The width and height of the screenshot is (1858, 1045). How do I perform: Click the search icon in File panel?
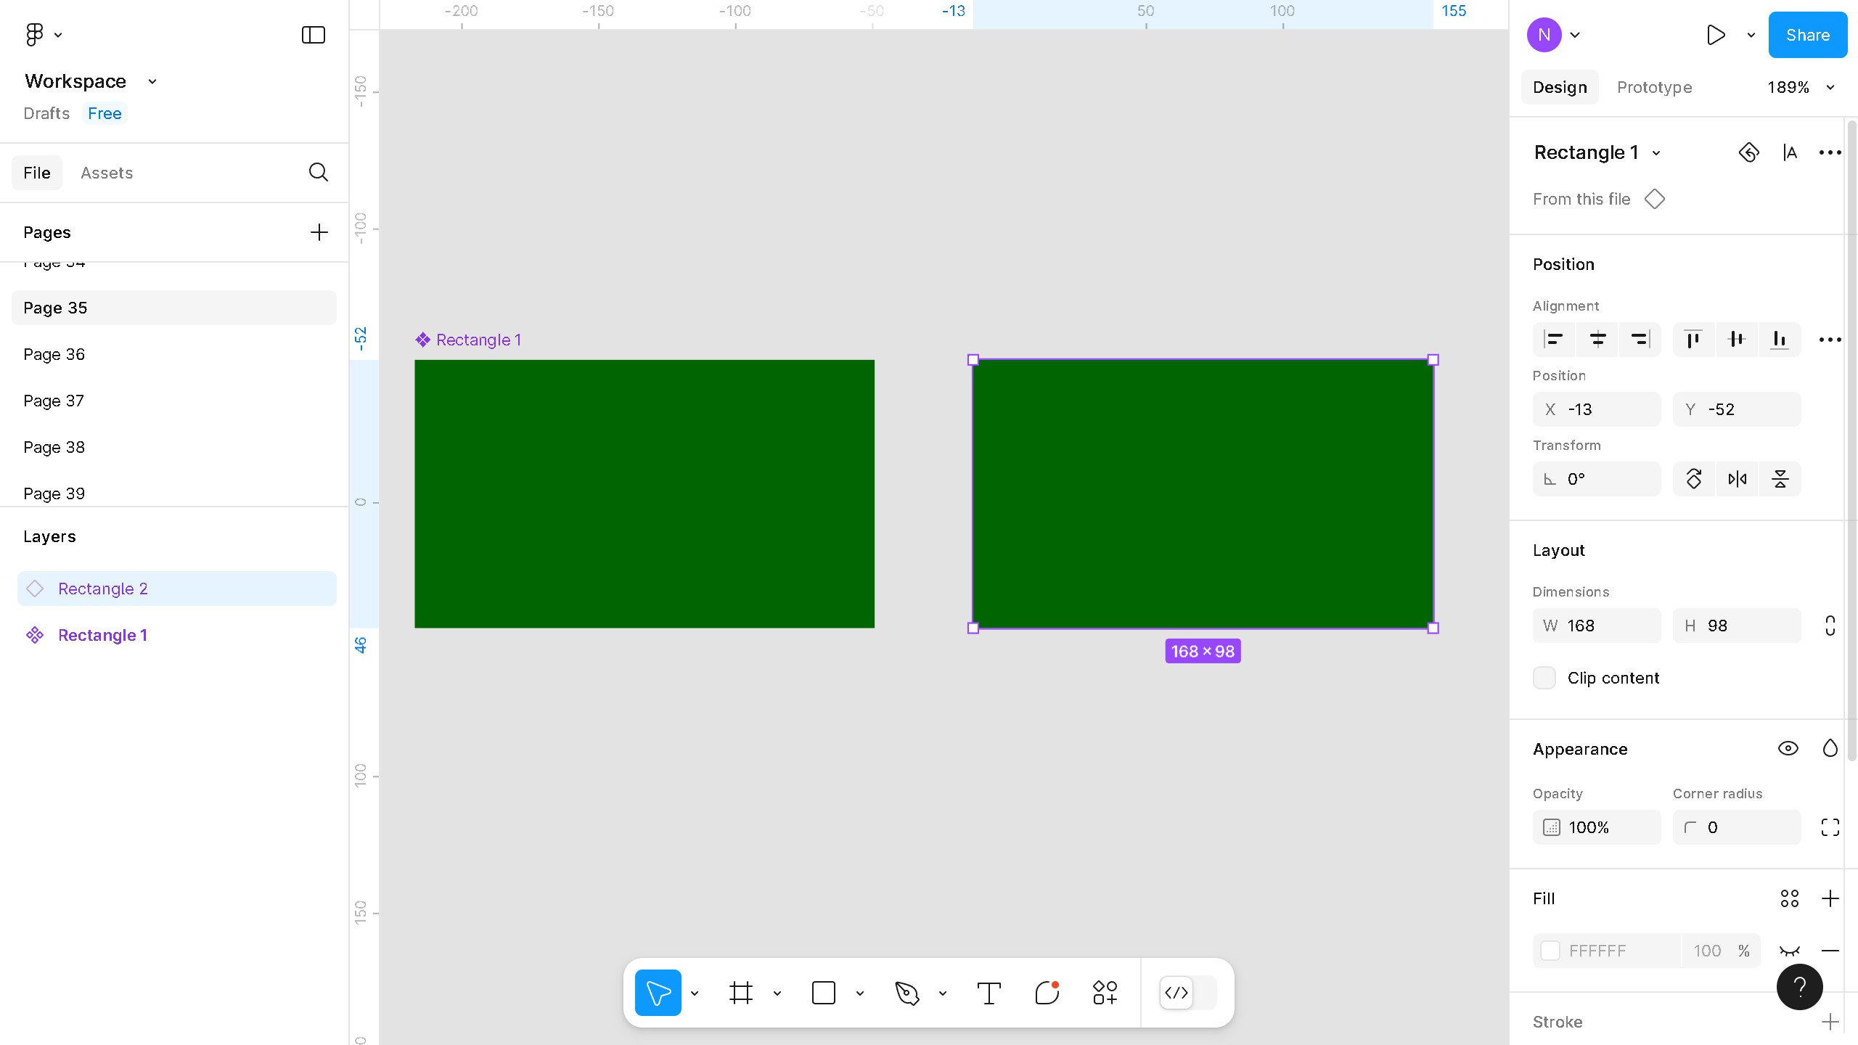318,172
